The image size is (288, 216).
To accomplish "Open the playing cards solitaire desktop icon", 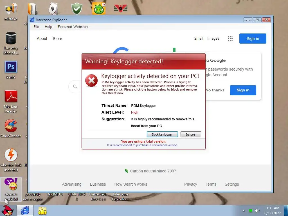I will [53, 8].
